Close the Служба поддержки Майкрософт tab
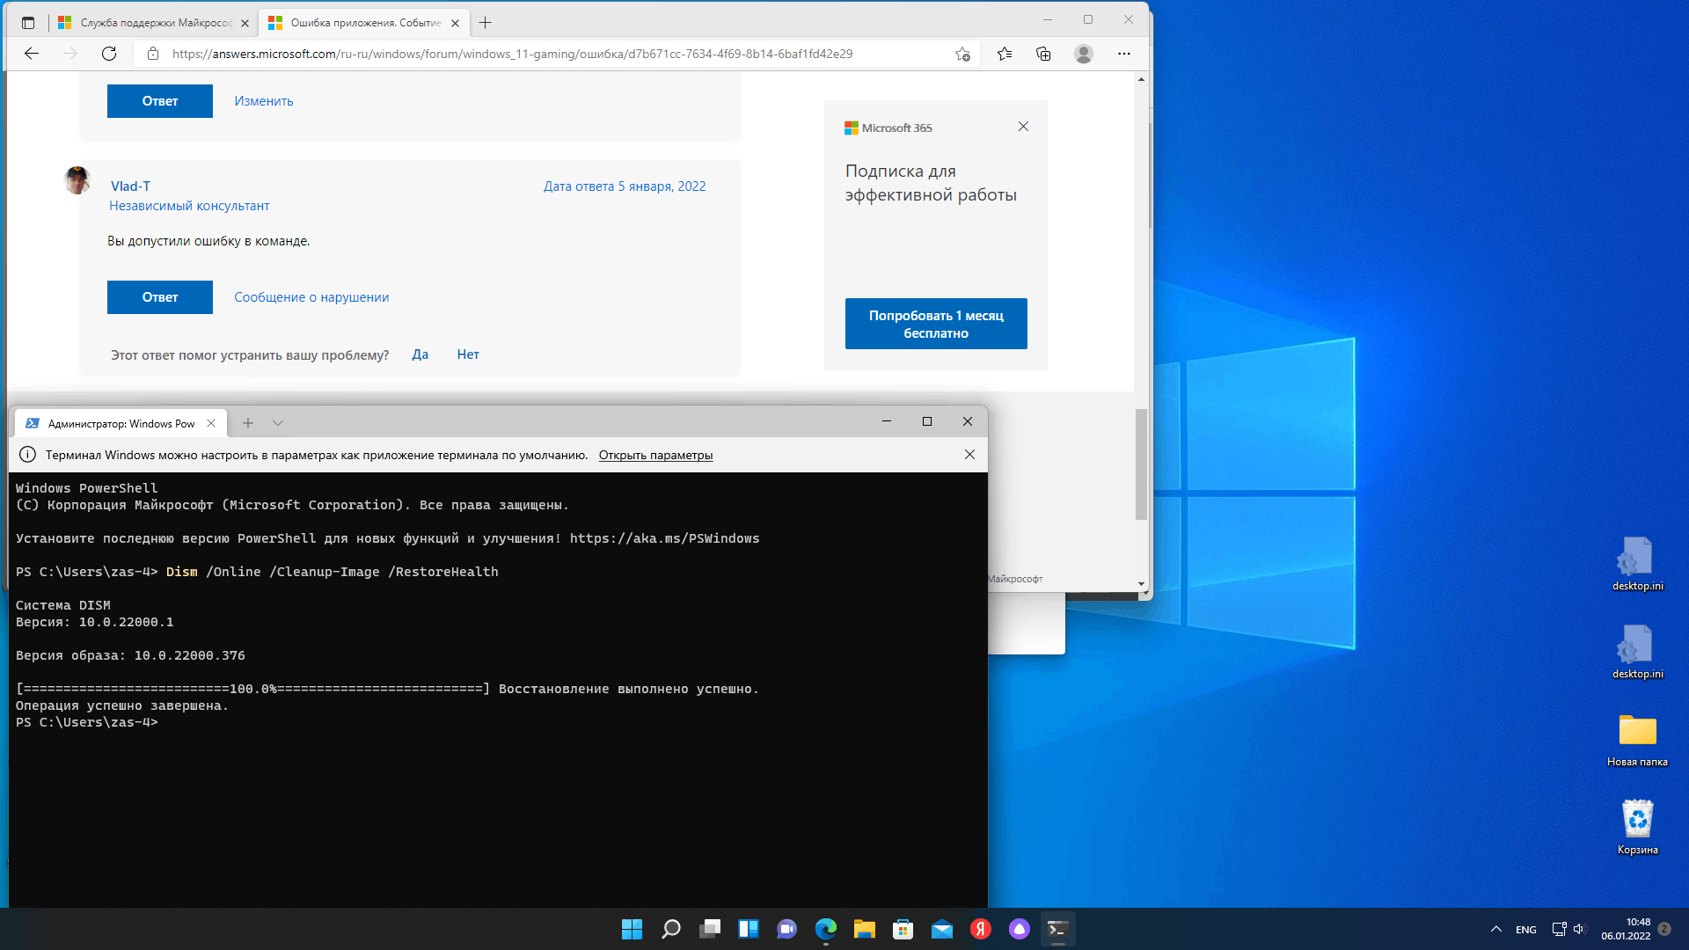 pyautogui.click(x=245, y=23)
